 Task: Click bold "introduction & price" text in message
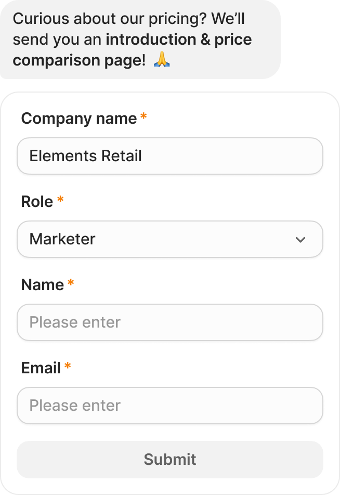179,40
